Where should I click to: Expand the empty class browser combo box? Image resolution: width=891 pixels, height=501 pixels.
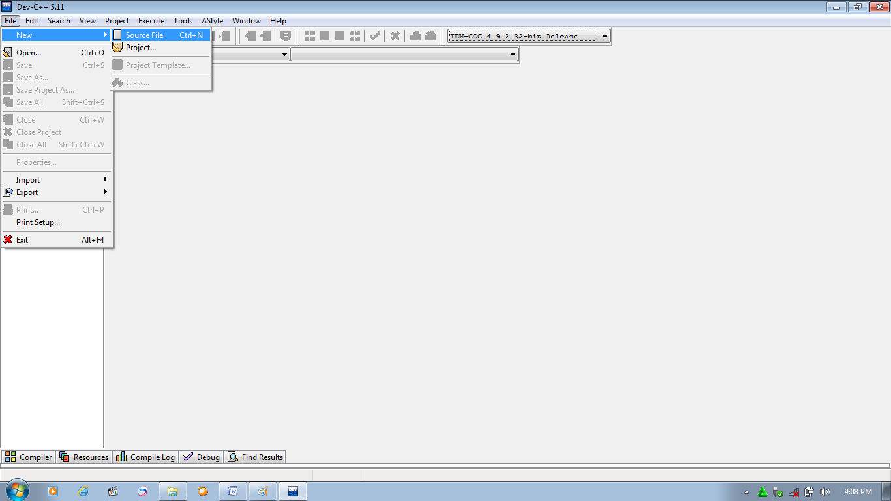pyautogui.click(x=285, y=54)
